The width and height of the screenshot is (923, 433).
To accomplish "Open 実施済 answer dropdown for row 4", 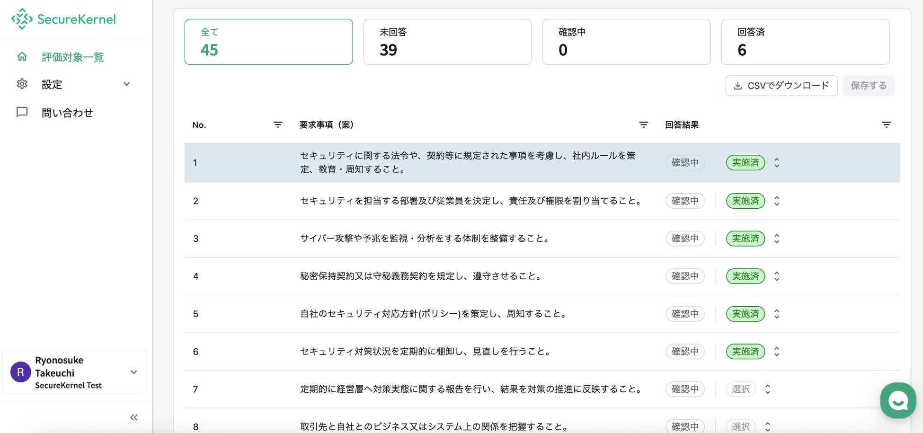I will click(x=753, y=276).
